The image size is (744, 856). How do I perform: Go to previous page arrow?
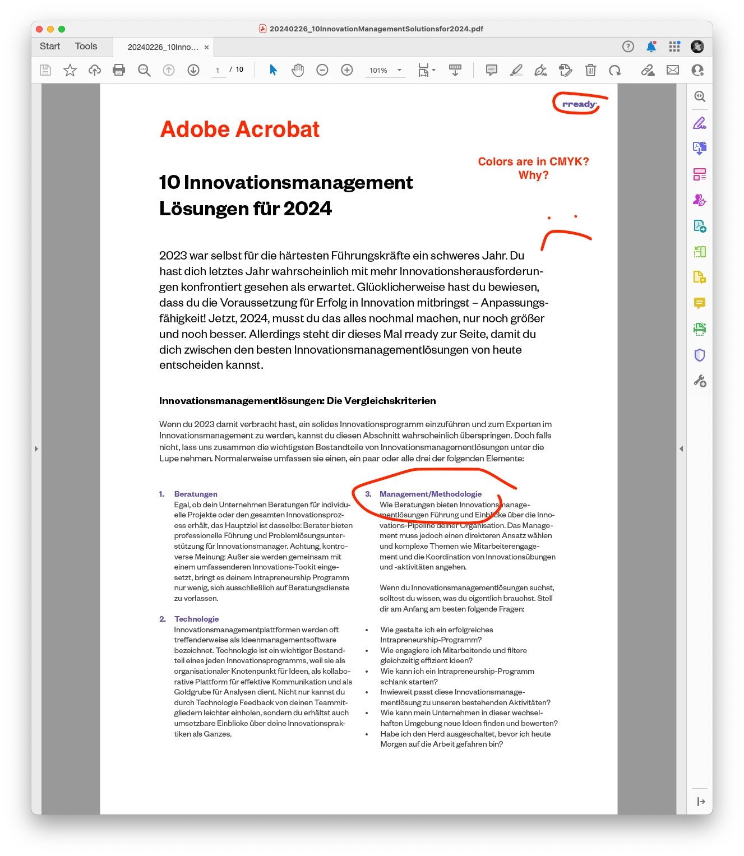coord(169,70)
